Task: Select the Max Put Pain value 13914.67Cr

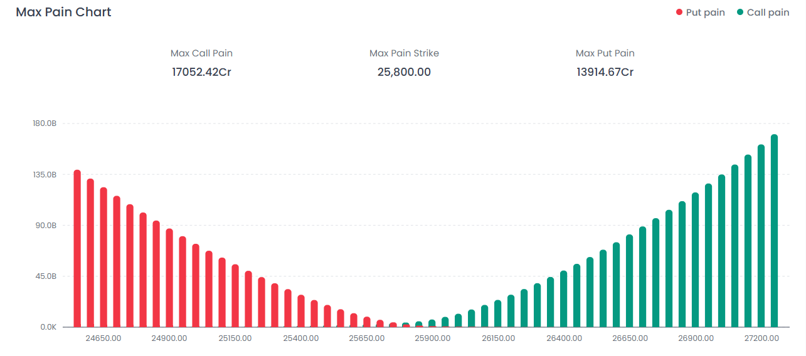Action: 605,72
